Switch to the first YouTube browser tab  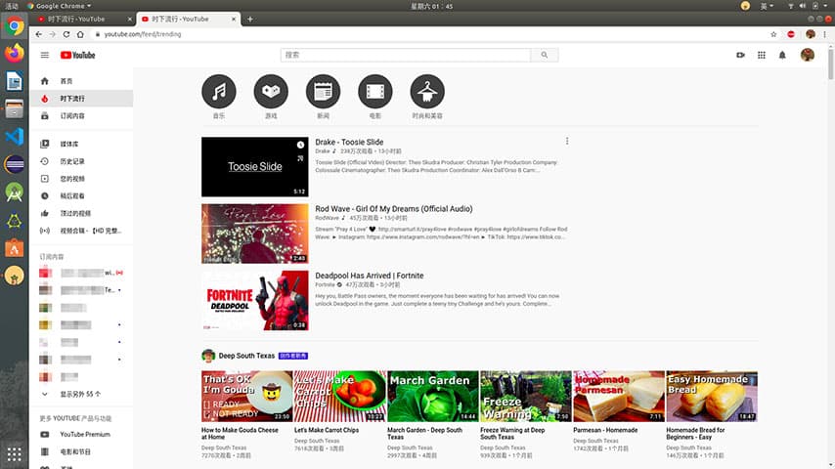coord(82,20)
